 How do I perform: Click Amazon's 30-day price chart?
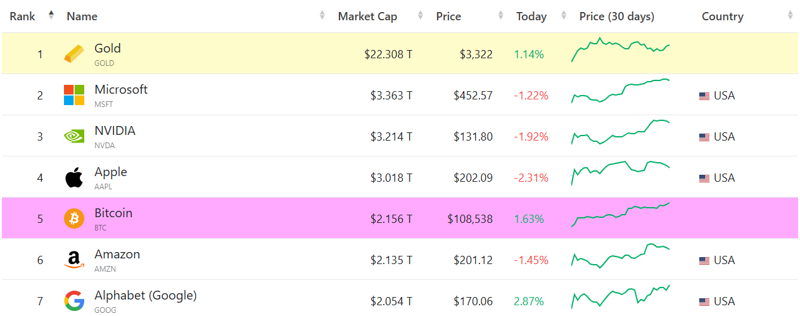point(621,256)
